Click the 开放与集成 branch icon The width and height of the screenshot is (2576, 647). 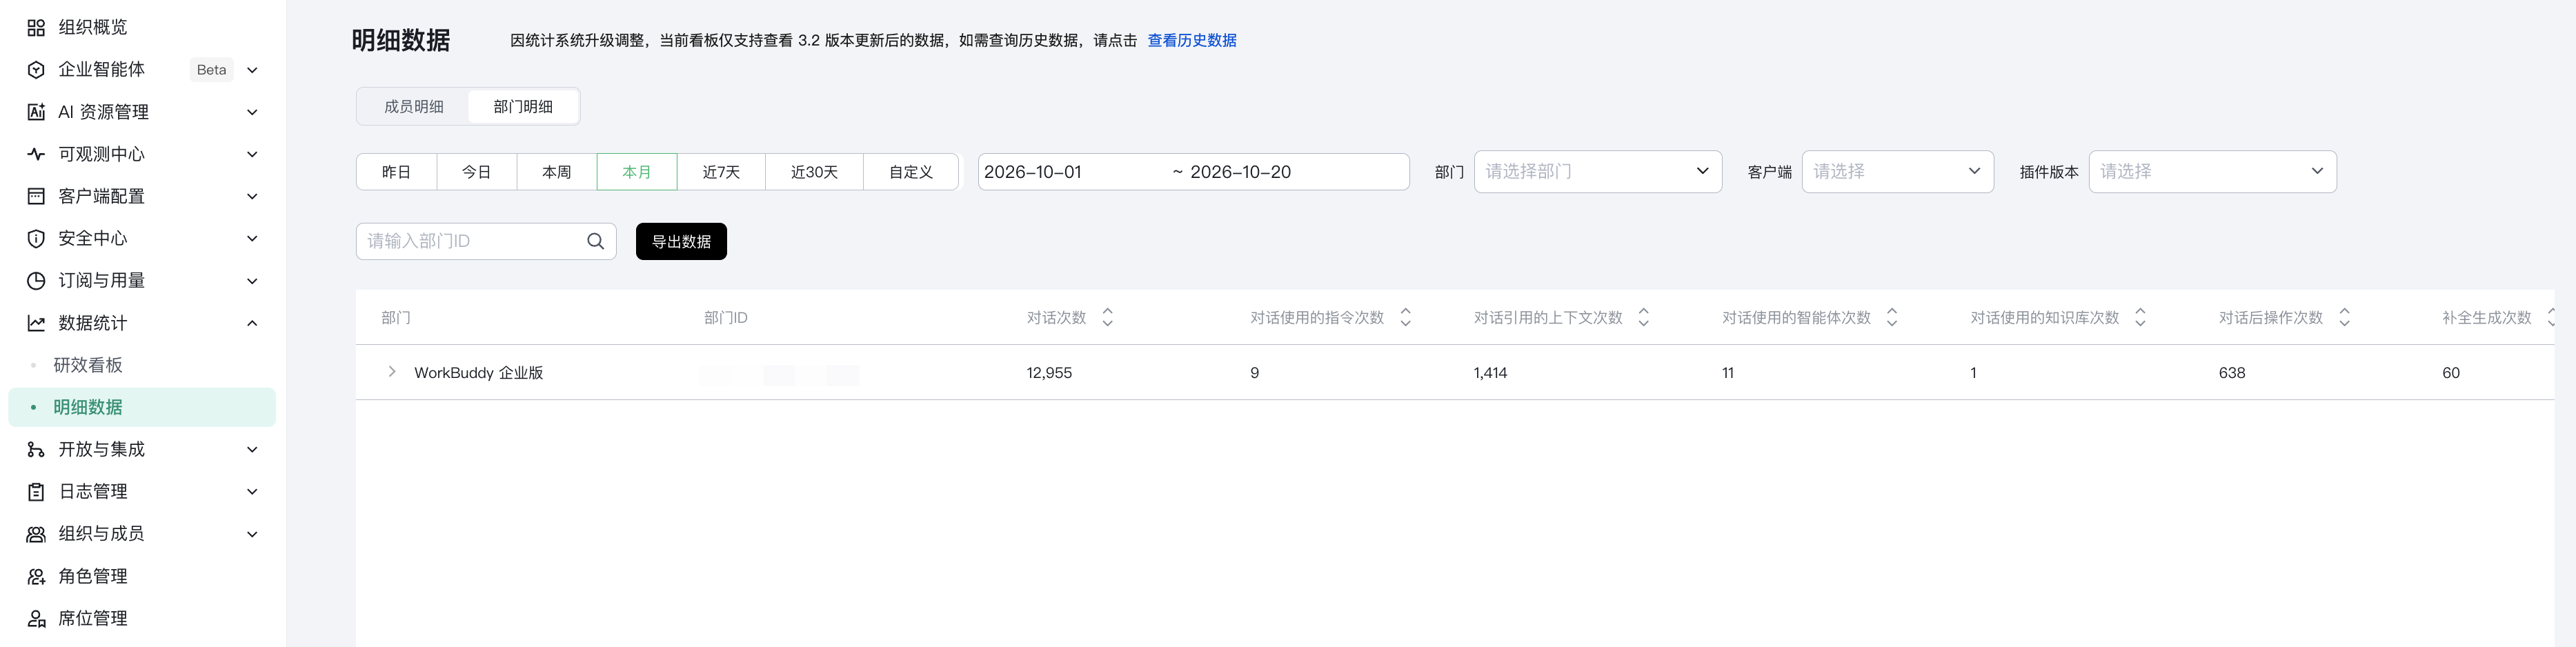(x=36, y=450)
